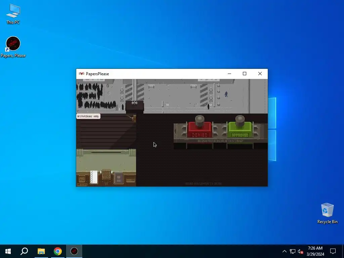Click the PapersPlease title bar icon
The height and width of the screenshot is (258, 344).
(82, 74)
